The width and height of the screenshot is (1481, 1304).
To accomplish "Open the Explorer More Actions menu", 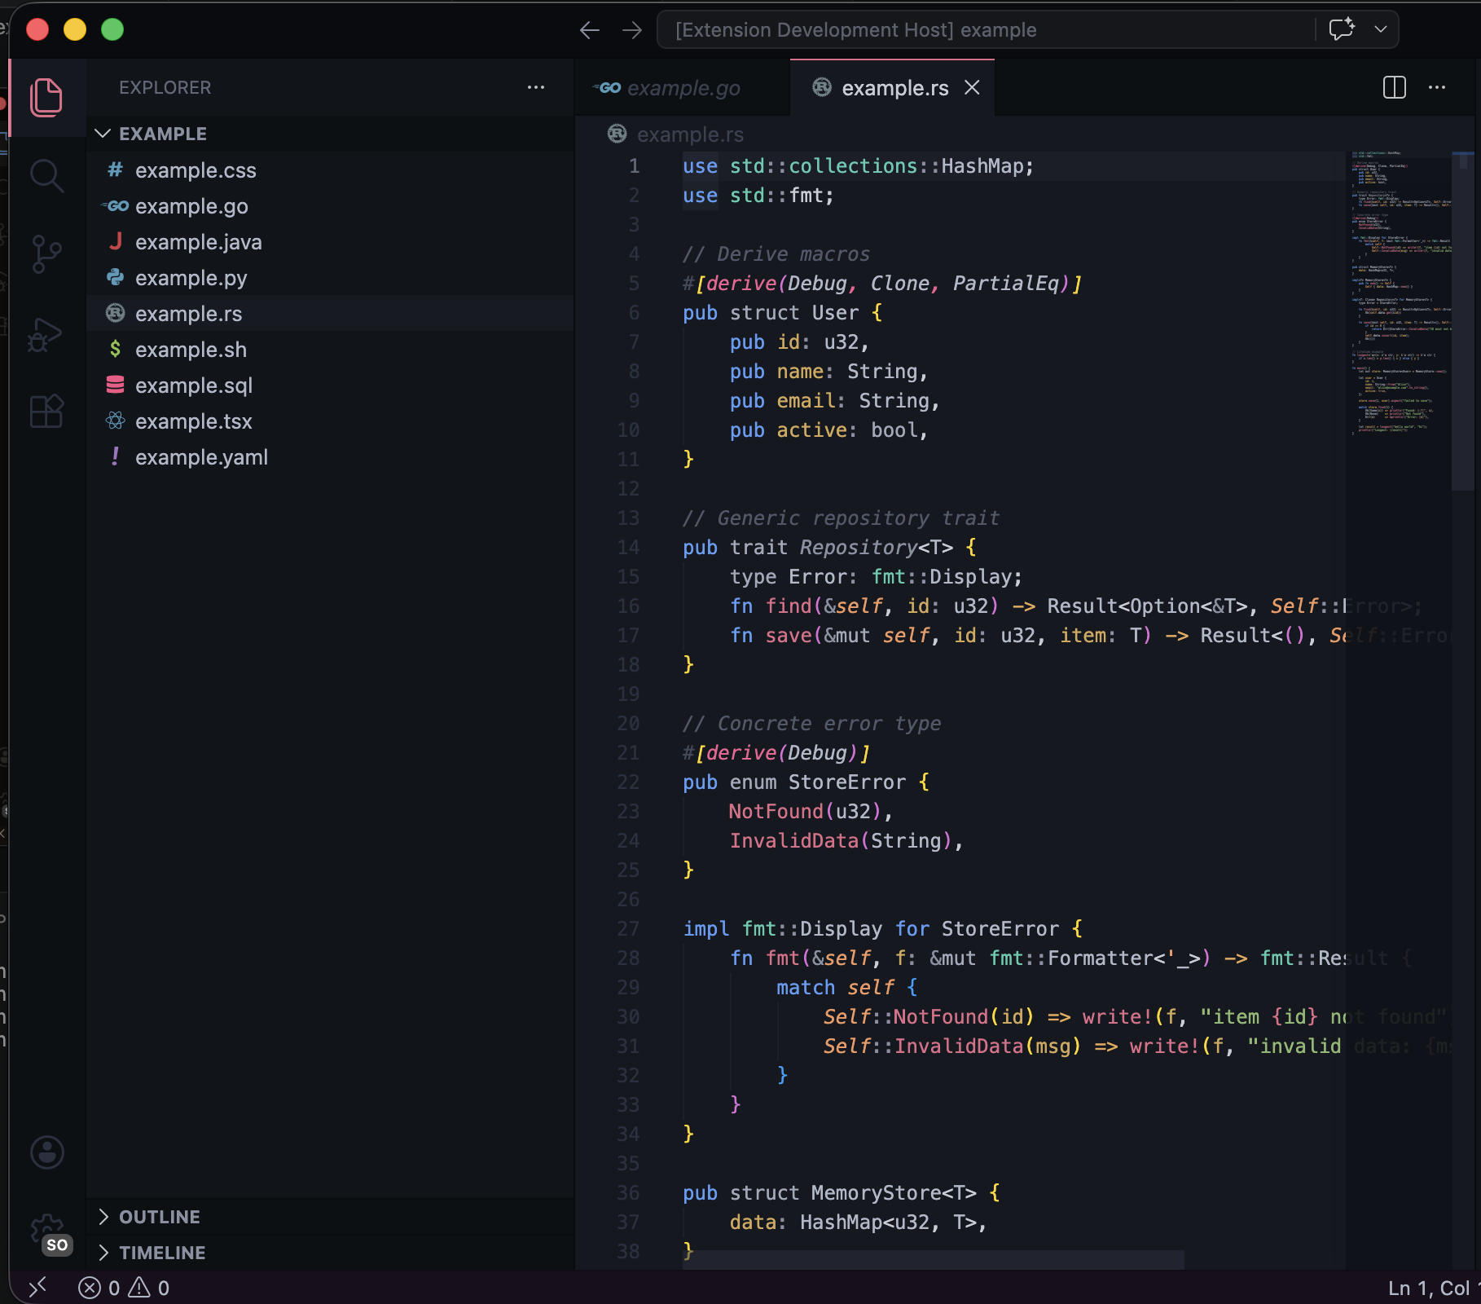I will pos(535,87).
